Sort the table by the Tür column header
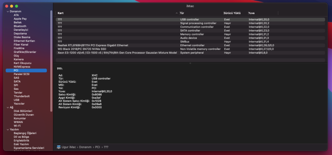This screenshot has height=155, width=332. [x=182, y=13]
